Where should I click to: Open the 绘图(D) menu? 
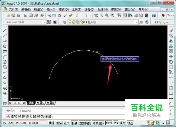tap(89, 9)
